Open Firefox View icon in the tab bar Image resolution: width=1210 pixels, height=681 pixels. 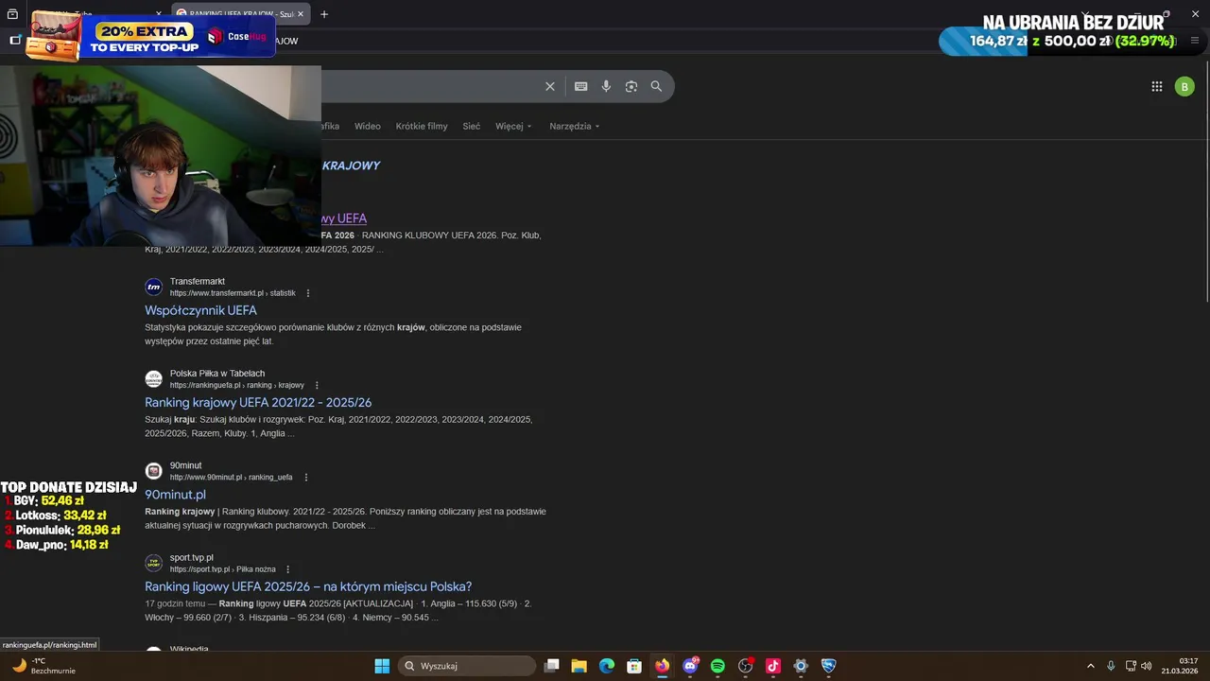click(x=12, y=14)
